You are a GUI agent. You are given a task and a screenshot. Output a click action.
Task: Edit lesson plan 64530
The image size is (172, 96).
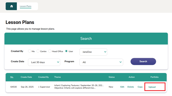pyautogui.click(x=122, y=87)
